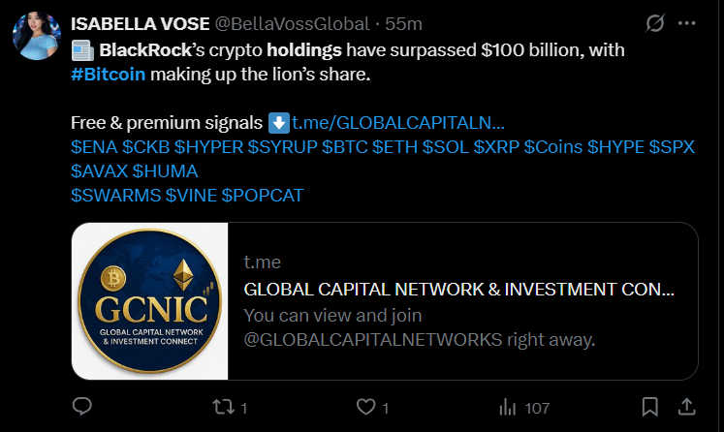Viewport: 724px width, 432px height.
Task: Click the share upload icon
Action: pyautogui.click(x=686, y=407)
